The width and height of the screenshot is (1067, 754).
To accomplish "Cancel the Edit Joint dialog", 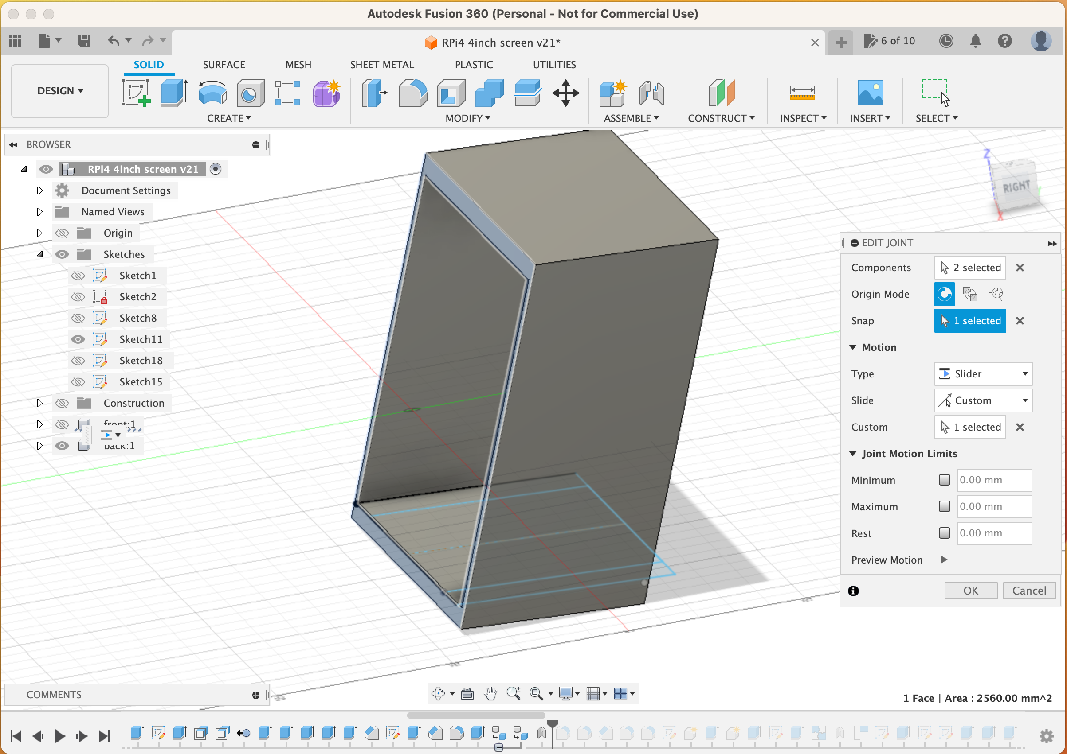I will pyautogui.click(x=1029, y=591).
